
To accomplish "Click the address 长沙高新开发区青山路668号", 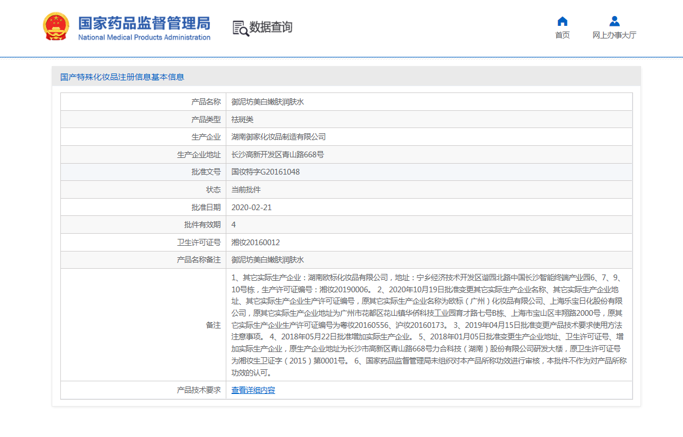I will pos(277,154).
